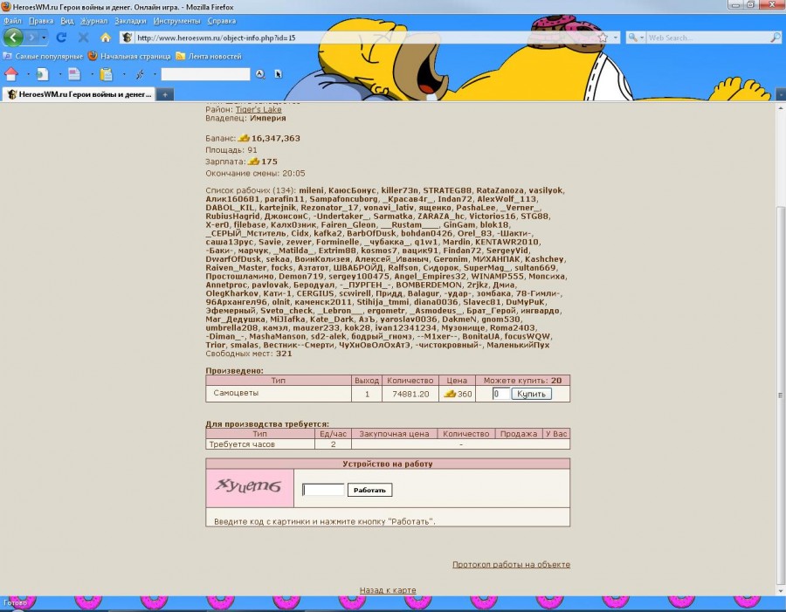
Task: Open the Файл menu
Action: (x=12, y=21)
